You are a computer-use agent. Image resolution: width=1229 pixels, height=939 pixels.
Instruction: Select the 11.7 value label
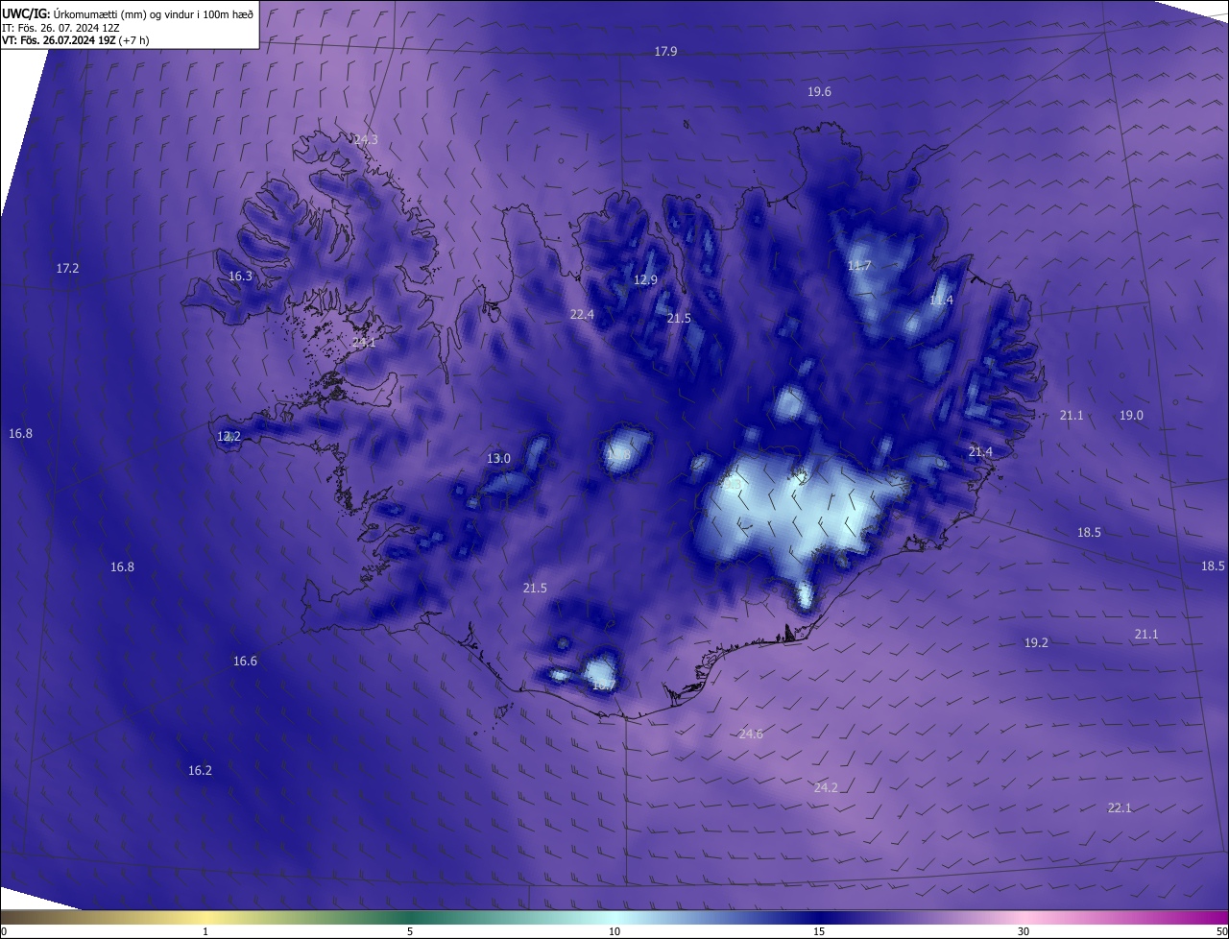(858, 265)
